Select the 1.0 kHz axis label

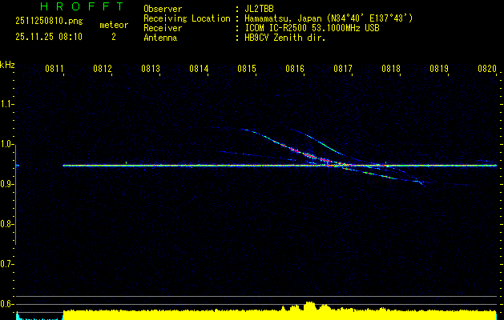tap(8, 144)
